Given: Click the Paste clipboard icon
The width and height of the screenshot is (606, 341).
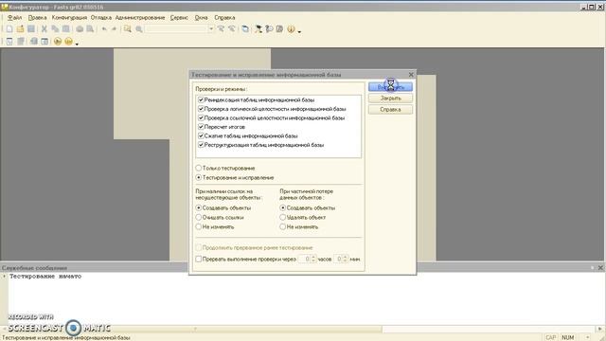Looking at the screenshot, I should (66, 29).
